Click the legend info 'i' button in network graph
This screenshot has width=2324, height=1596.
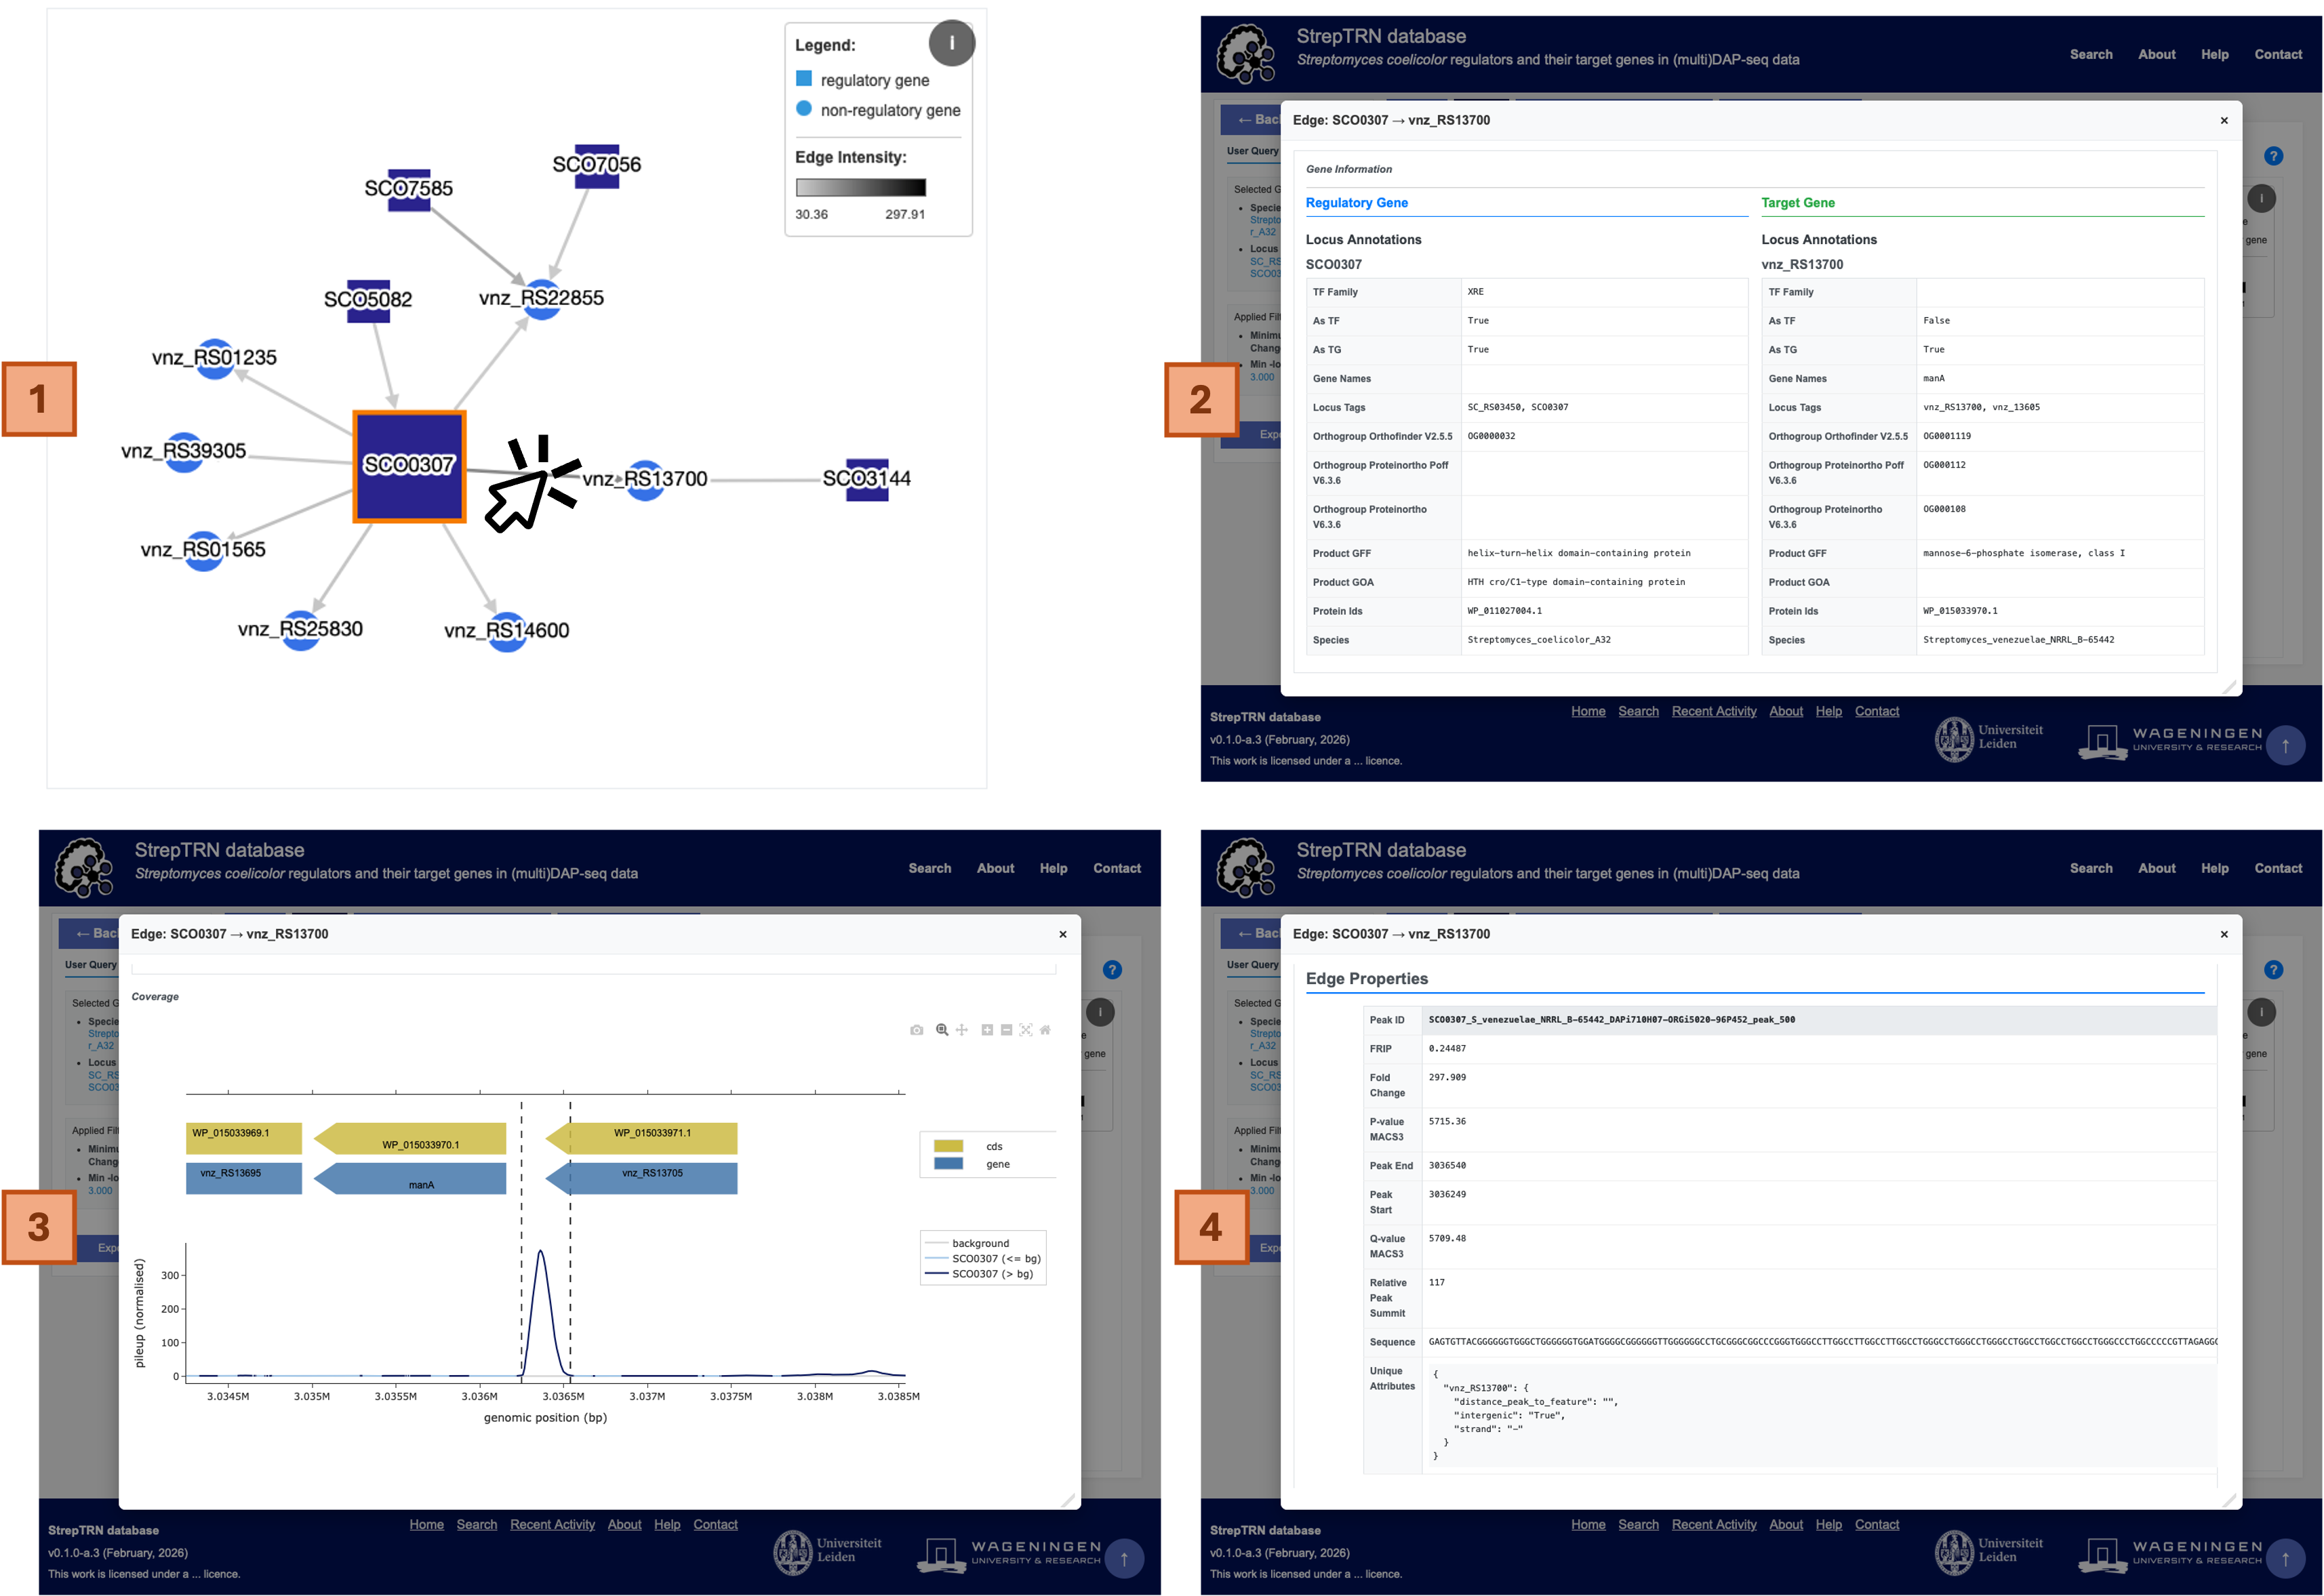[x=951, y=43]
